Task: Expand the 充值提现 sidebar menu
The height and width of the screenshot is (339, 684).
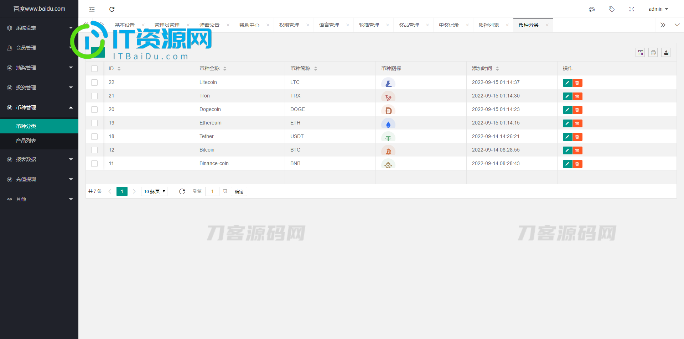Action: 39,179
